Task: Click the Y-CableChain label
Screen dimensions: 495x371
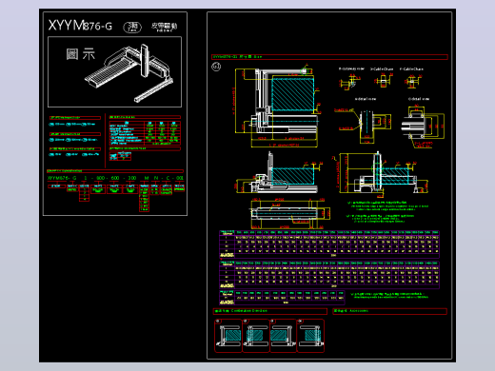Action: coord(411,68)
